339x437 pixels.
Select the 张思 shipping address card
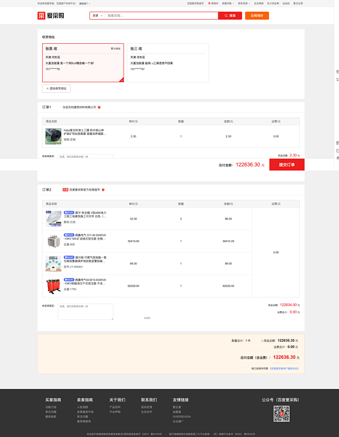[x=83, y=62]
